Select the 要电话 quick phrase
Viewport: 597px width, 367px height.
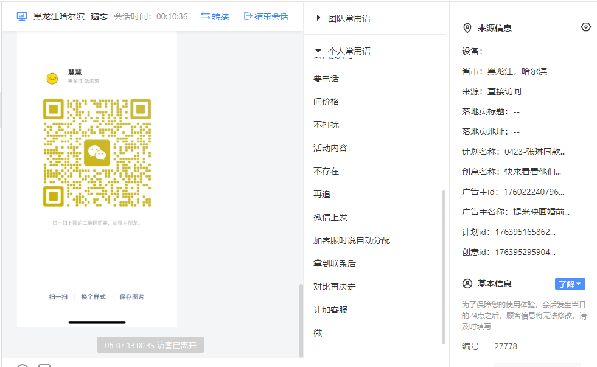[326, 79]
